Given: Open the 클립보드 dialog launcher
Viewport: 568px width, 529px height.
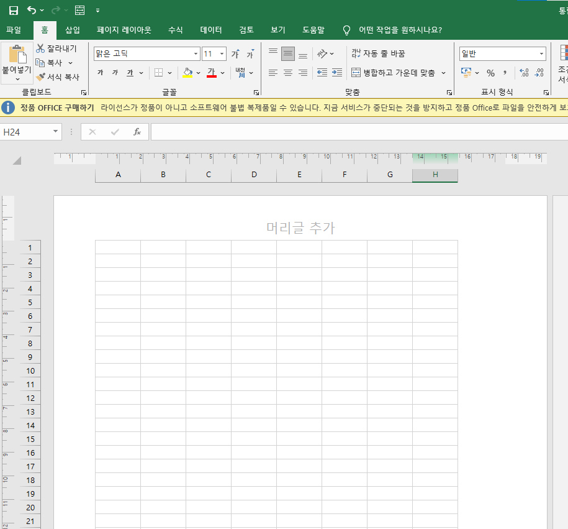Looking at the screenshot, I should [x=84, y=93].
